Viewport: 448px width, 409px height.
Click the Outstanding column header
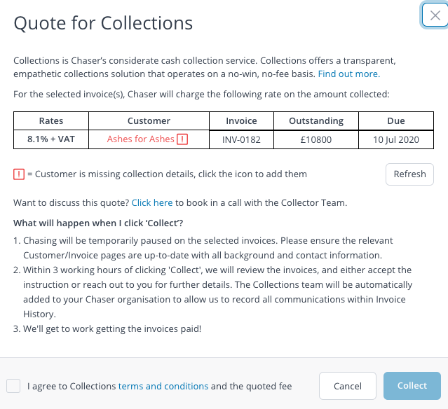tap(316, 121)
